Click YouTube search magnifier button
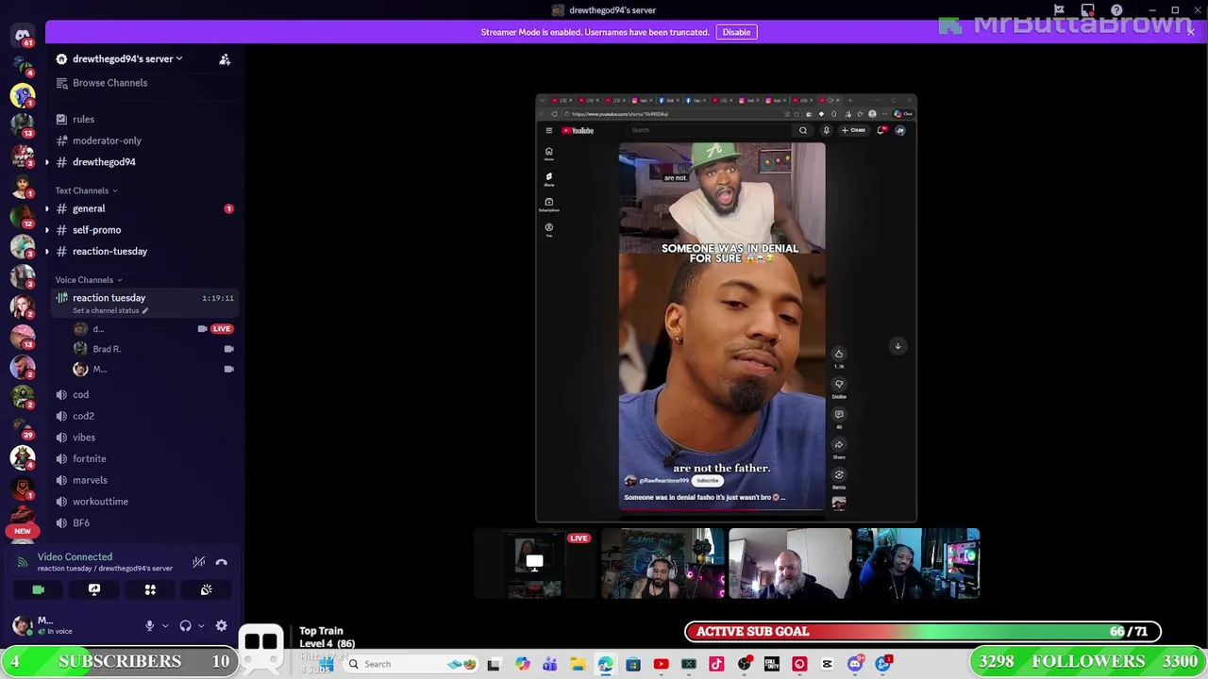1208x679 pixels. (803, 130)
